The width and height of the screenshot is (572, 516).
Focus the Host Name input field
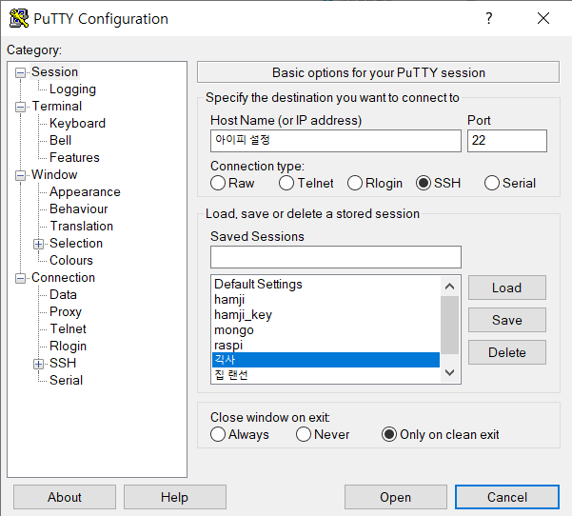click(x=336, y=141)
